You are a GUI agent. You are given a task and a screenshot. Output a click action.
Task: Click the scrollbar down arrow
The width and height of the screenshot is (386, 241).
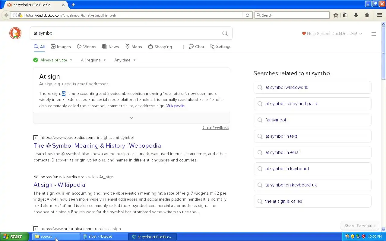384,229
